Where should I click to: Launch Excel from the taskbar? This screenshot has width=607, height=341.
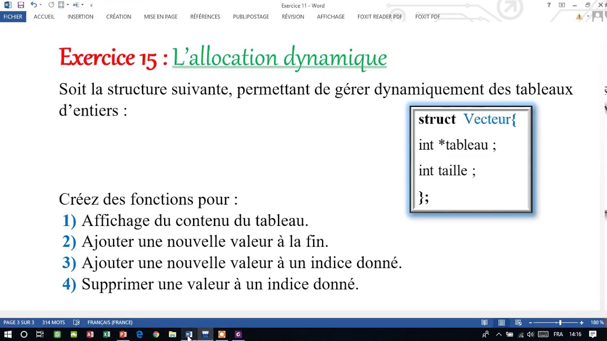(x=107, y=334)
